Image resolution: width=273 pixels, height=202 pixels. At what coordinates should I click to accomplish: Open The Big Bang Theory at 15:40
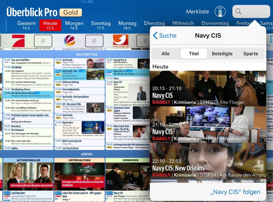(28, 90)
